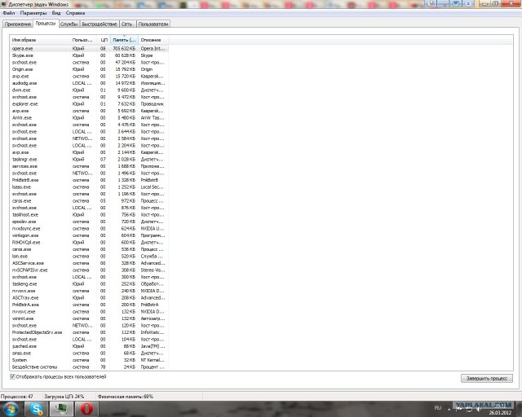The image size is (522, 417).
Task: Click the Завершить процесс button
Action: tap(486, 379)
